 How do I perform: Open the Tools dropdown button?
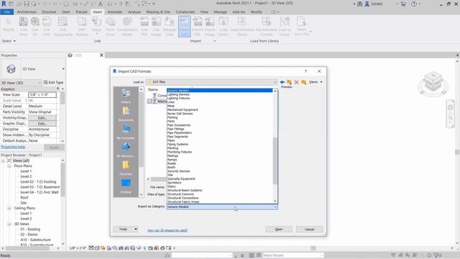tap(126, 229)
